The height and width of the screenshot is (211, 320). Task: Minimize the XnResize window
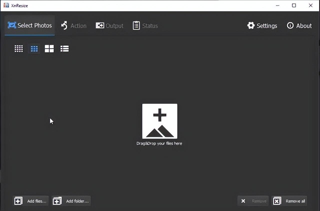click(x=277, y=5)
